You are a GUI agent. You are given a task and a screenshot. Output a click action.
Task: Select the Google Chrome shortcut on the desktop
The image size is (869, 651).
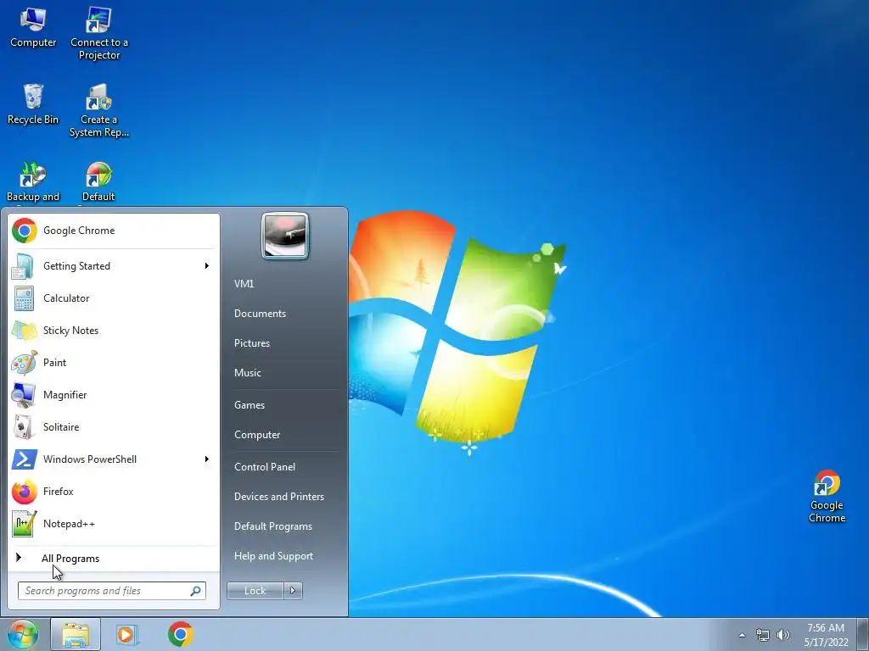click(827, 497)
